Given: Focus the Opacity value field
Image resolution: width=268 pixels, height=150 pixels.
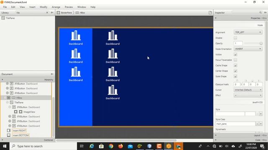Looking at the screenshot, I should point(238,43).
